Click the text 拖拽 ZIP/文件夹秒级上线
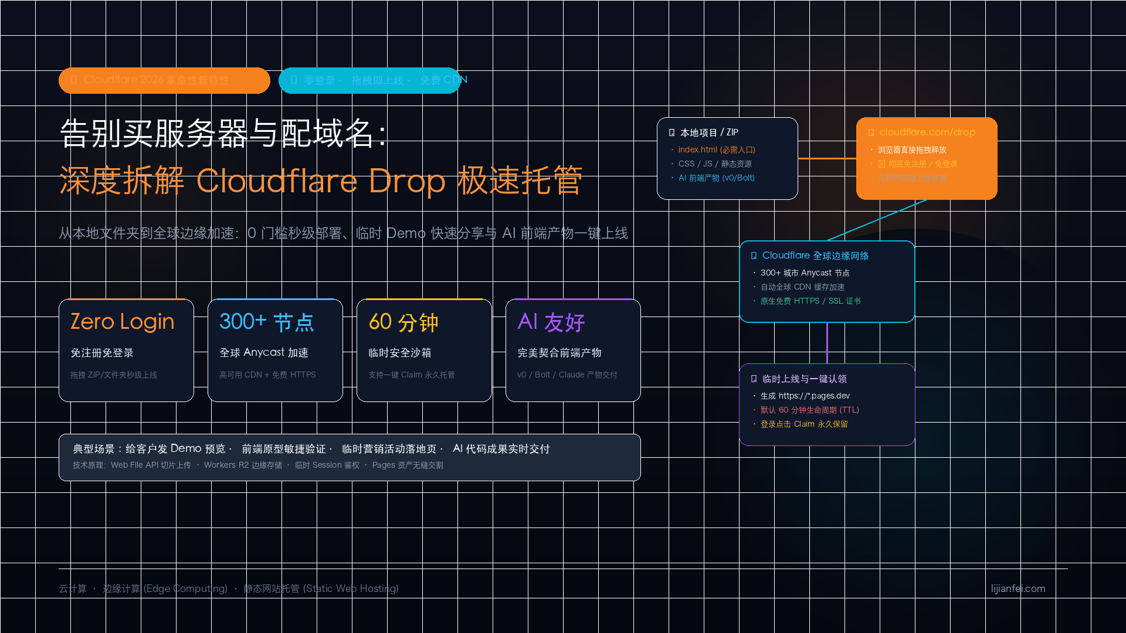The width and height of the screenshot is (1126, 633). 114,375
